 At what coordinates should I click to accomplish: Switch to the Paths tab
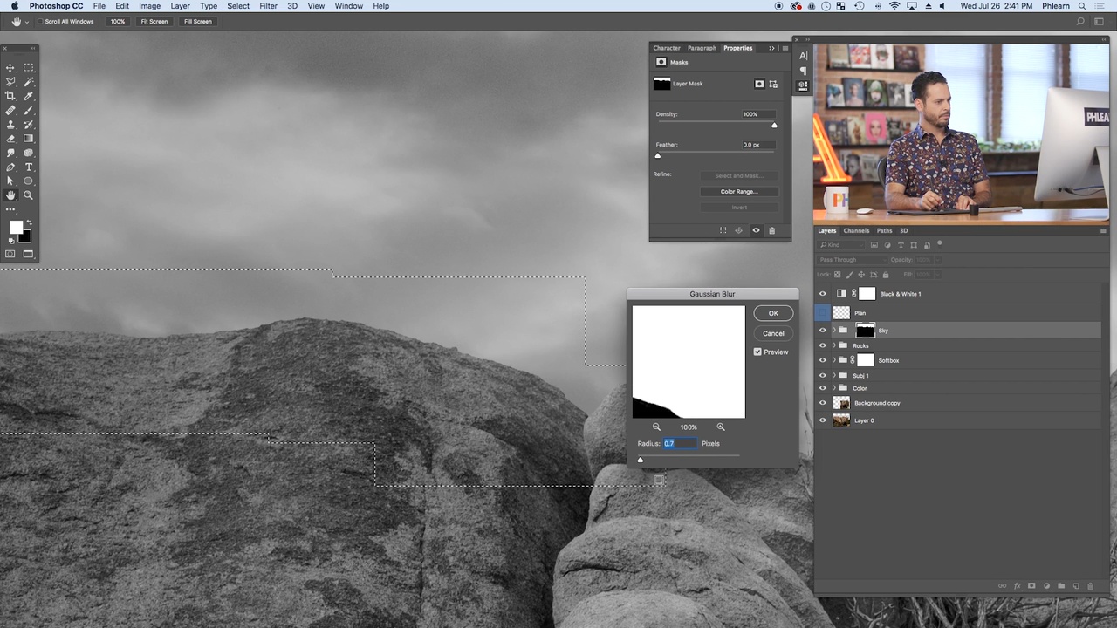click(884, 231)
